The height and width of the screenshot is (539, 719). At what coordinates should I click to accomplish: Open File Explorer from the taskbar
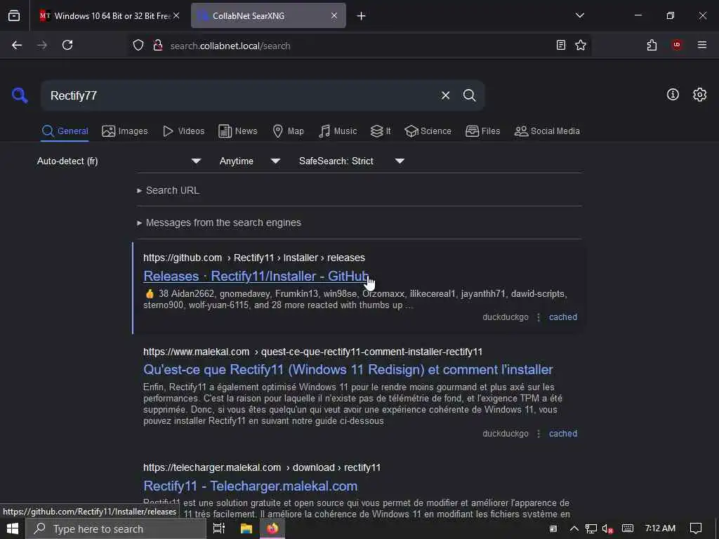(246, 528)
